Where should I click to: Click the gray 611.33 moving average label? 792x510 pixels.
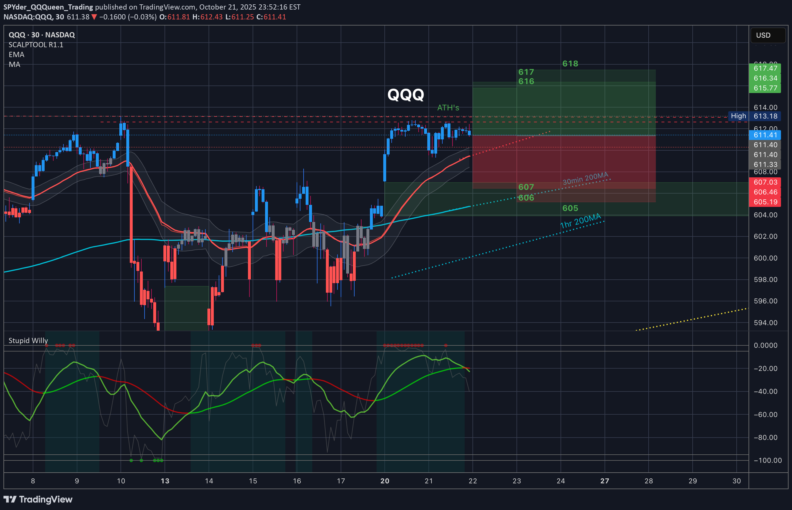[x=765, y=165]
